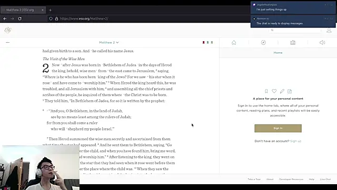Click the heading The Visit of the Wise Men
This screenshot has height=190, width=337.
pyautogui.click(x=64, y=59)
